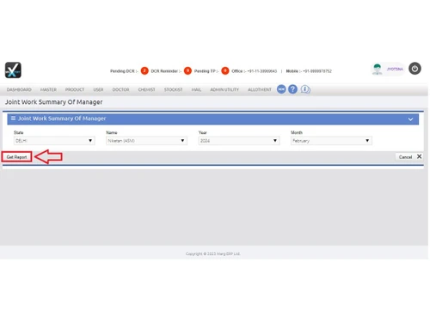Click the Marg ERP logo icon

[x=13, y=70]
